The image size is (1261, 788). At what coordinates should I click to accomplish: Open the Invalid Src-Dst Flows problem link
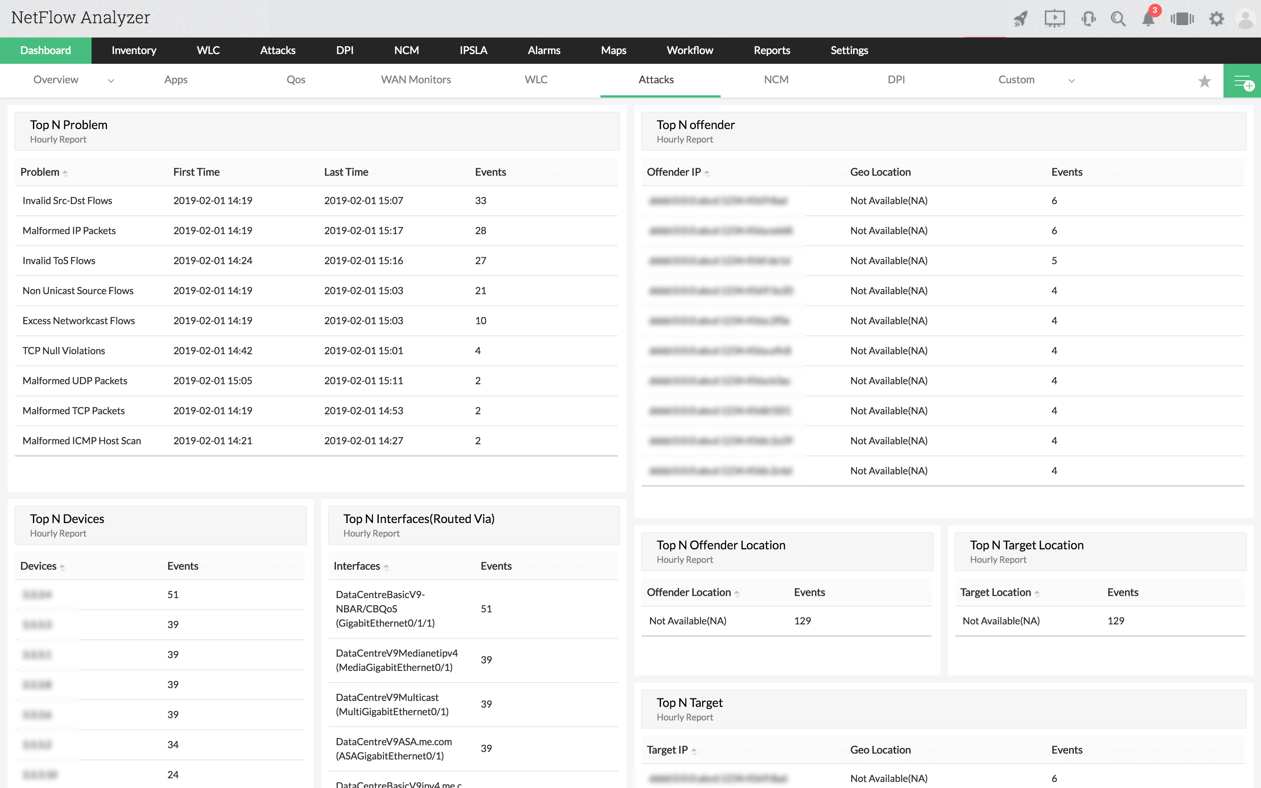[67, 201]
